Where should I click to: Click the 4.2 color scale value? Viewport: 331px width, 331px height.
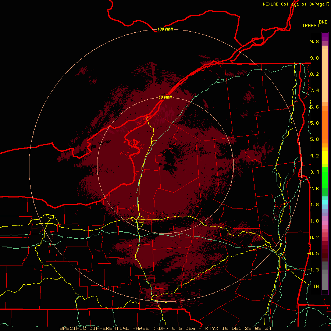pyautogui.click(x=314, y=156)
